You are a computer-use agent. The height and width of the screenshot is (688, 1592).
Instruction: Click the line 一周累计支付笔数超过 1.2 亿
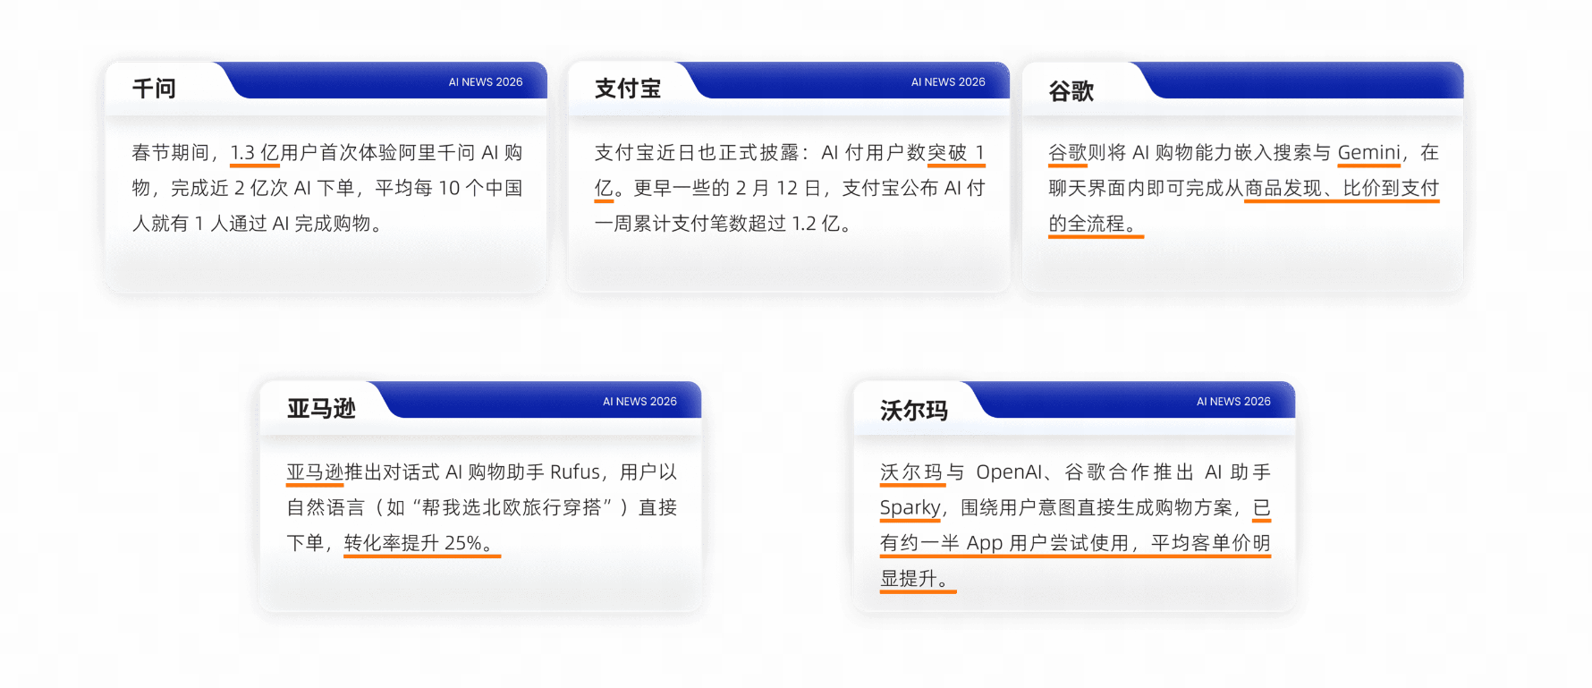(x=723, y=224)
